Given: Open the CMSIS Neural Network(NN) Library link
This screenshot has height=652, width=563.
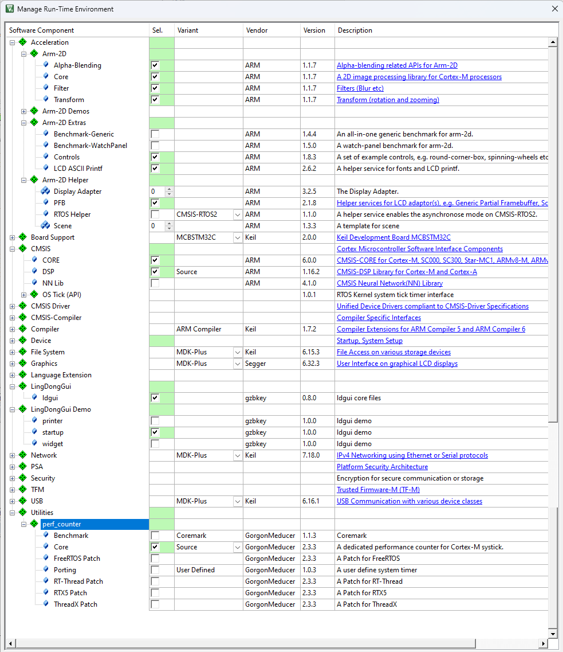Looking at the screenshot, I should point(389,283).
